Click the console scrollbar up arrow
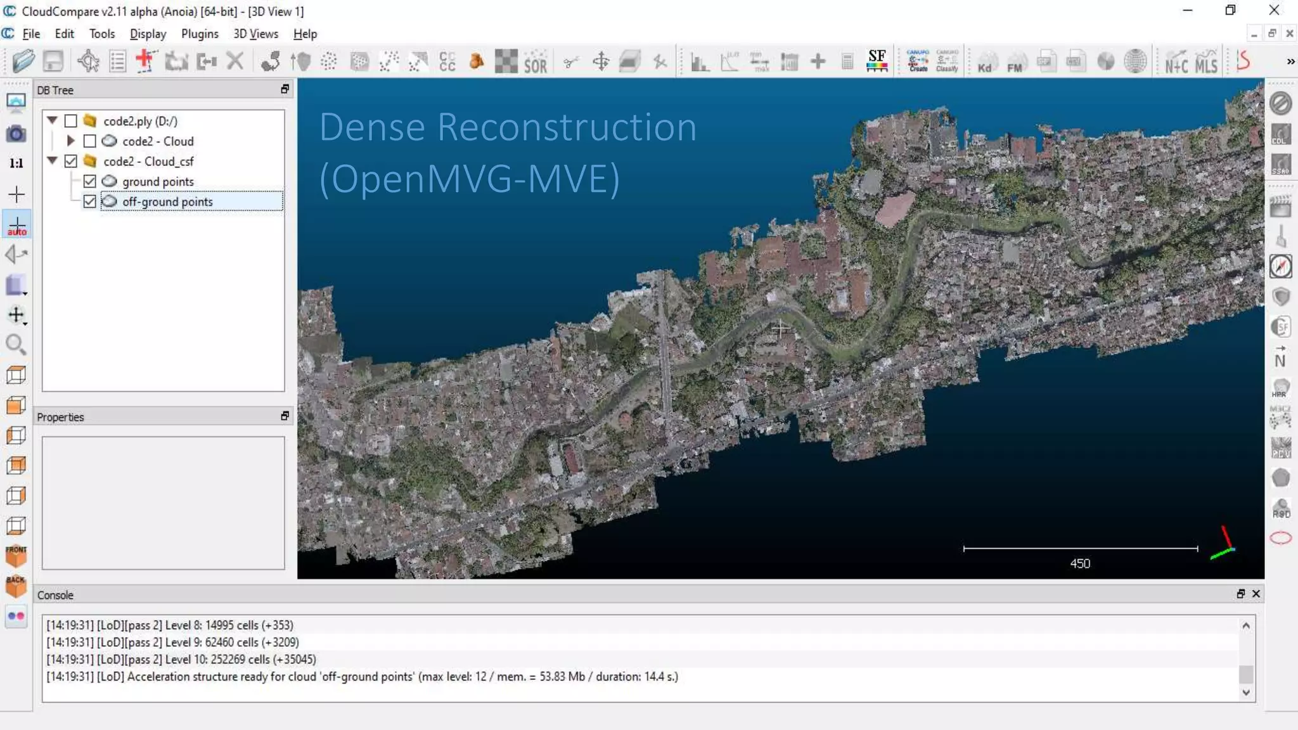Image resolution: width=1298 pixels, height=730 pixels. pyautogui.click(x=1246, y=625)
